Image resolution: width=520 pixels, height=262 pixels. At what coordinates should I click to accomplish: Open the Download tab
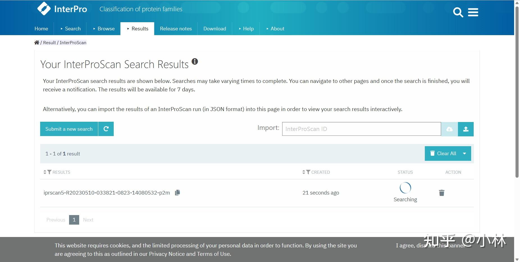click(x=215, y=29)
